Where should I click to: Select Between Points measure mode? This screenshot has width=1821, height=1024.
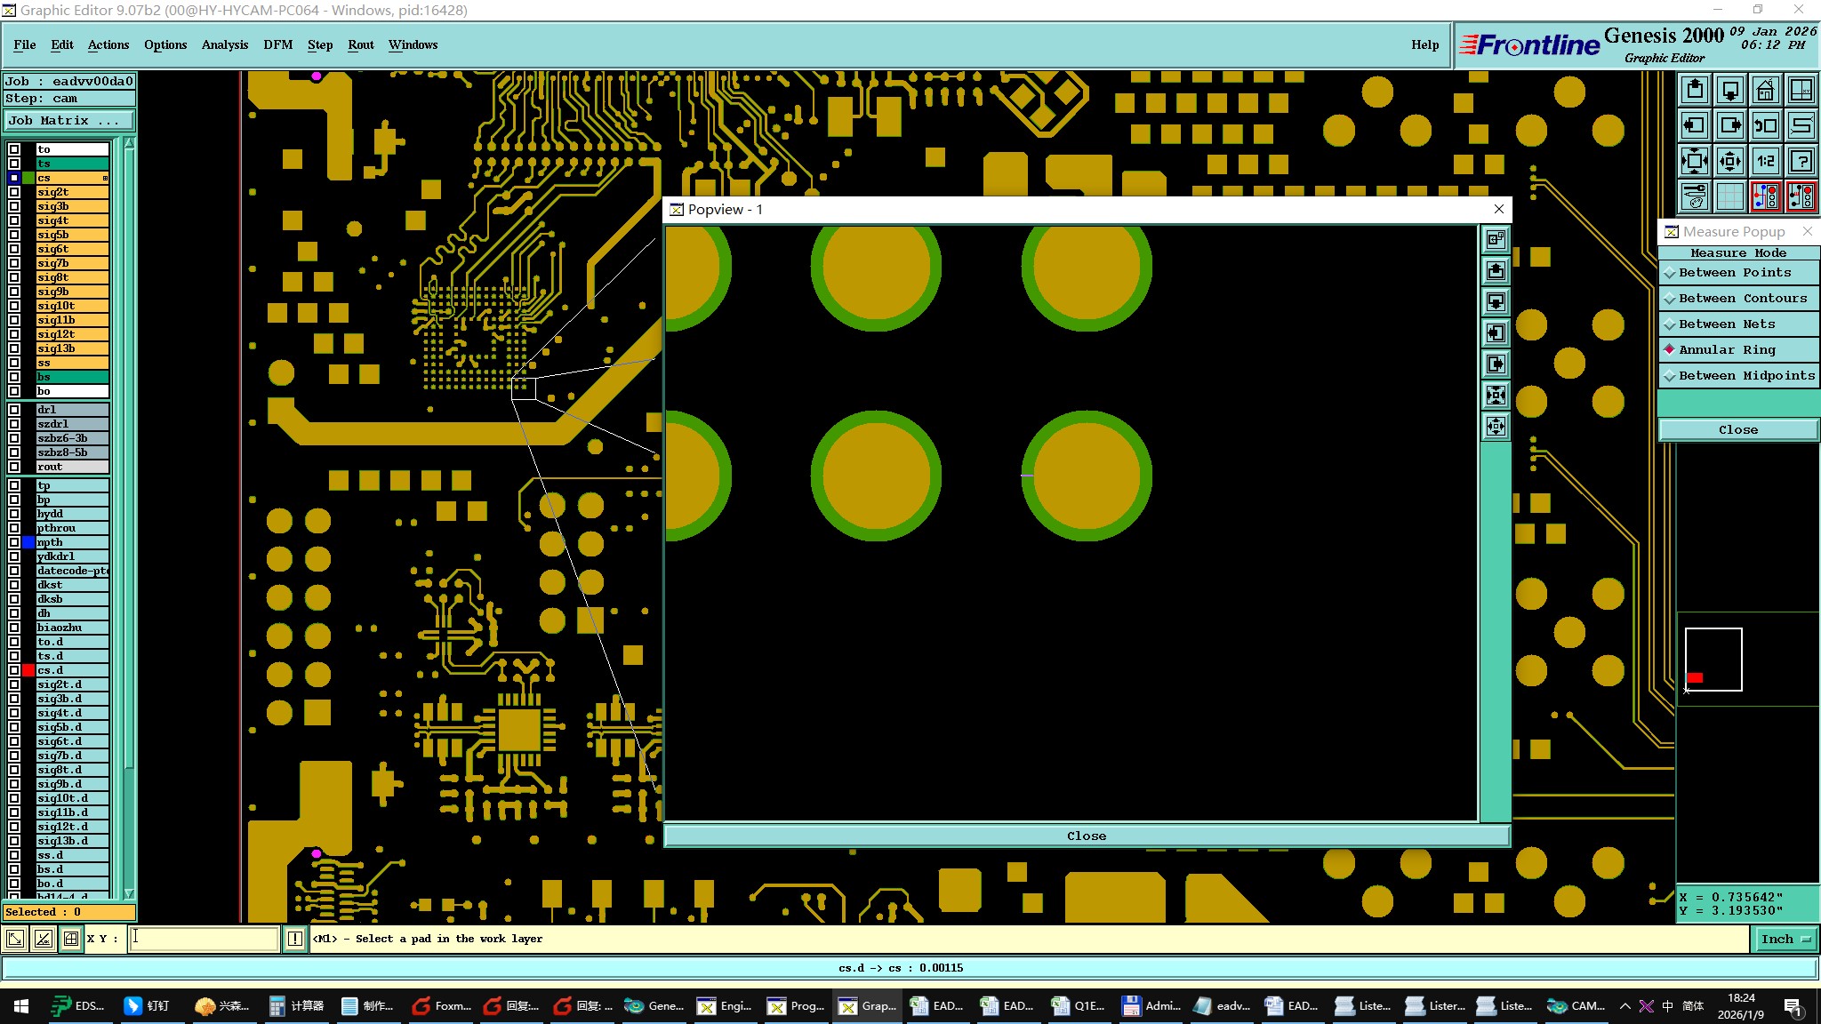click(x=1734, y=273)
